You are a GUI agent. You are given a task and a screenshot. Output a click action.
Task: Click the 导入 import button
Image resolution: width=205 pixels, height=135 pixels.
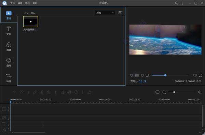(x=30, y=13)
